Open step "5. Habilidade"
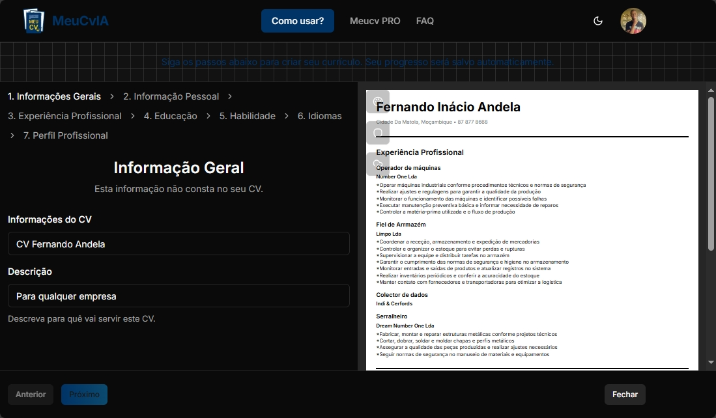This screenshot has width=716, height=418. (x=248, y=115)
